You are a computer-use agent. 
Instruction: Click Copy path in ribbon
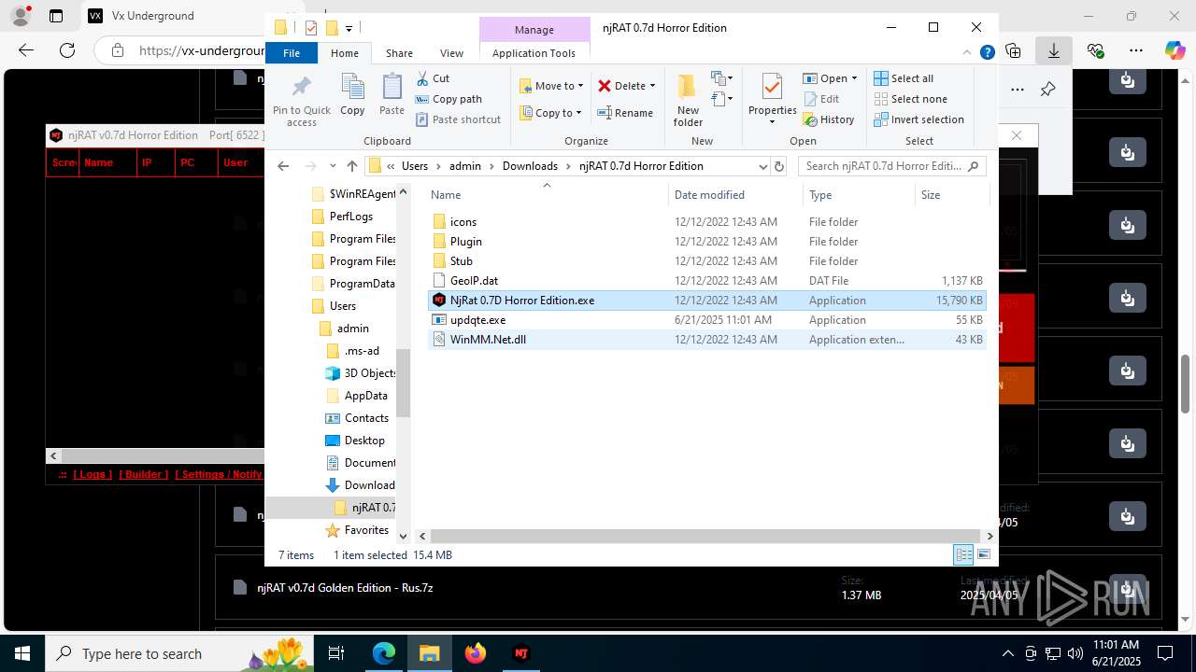tap(448, 99)
